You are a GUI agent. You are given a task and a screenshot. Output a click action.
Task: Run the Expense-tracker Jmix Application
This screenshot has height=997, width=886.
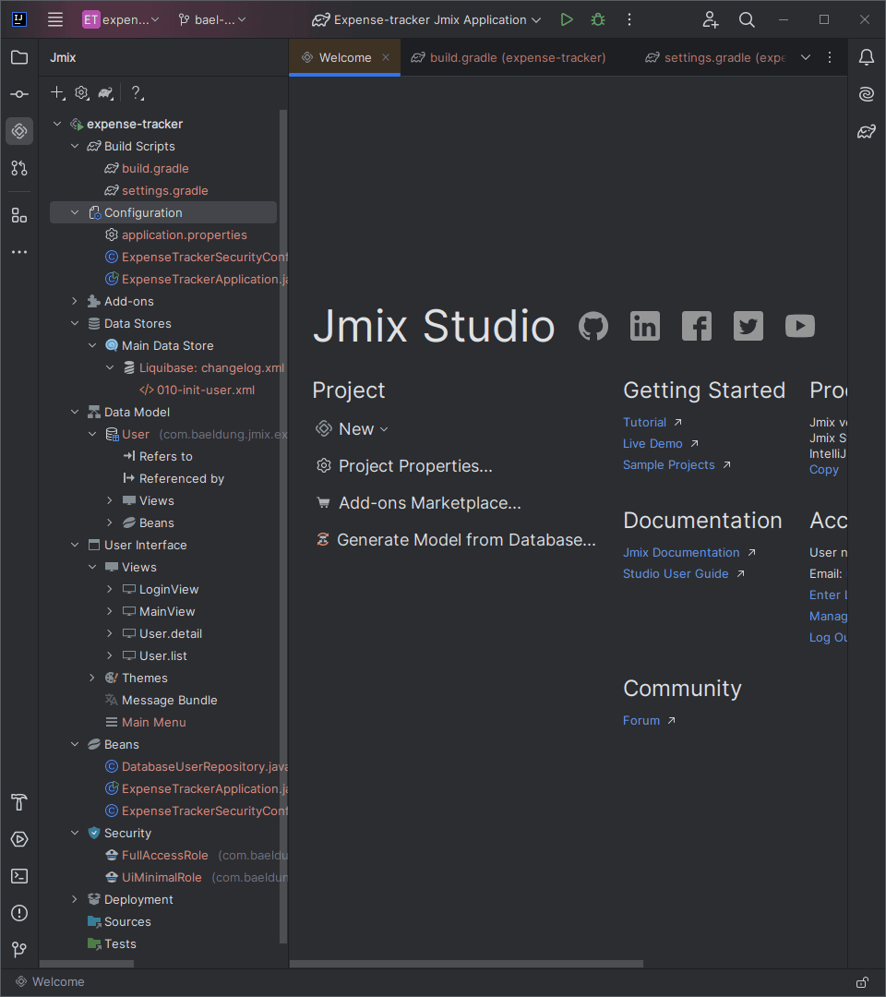coord(567,19)
